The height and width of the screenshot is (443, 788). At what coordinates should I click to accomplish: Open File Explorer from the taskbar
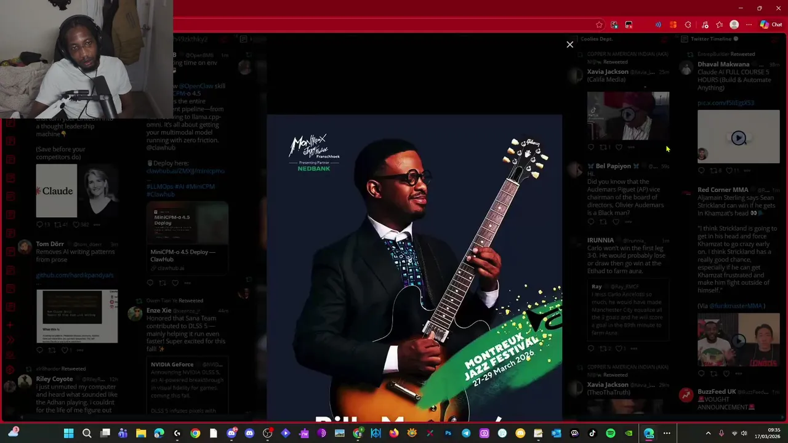coord(141,433)
